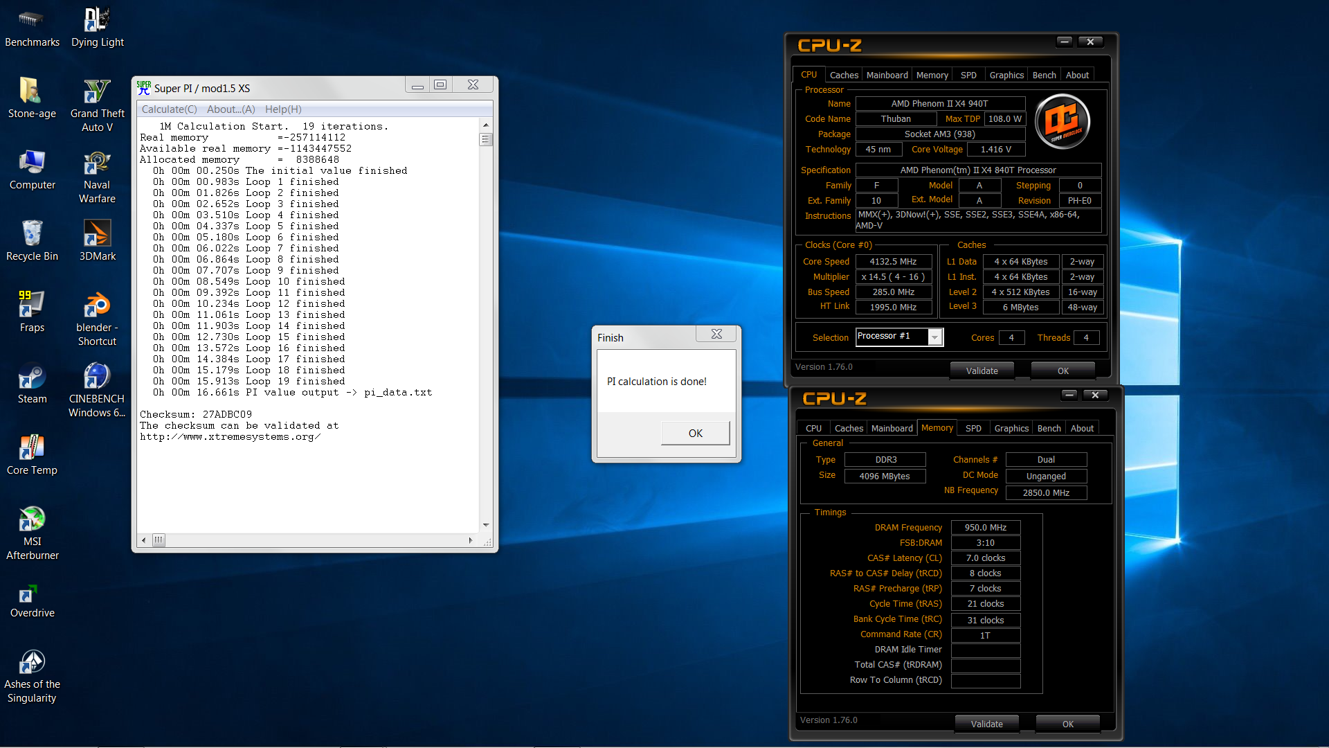
Task: Click the OC logo in CPU-Z
Action: pyautogui.click(x=1063, y=121)
